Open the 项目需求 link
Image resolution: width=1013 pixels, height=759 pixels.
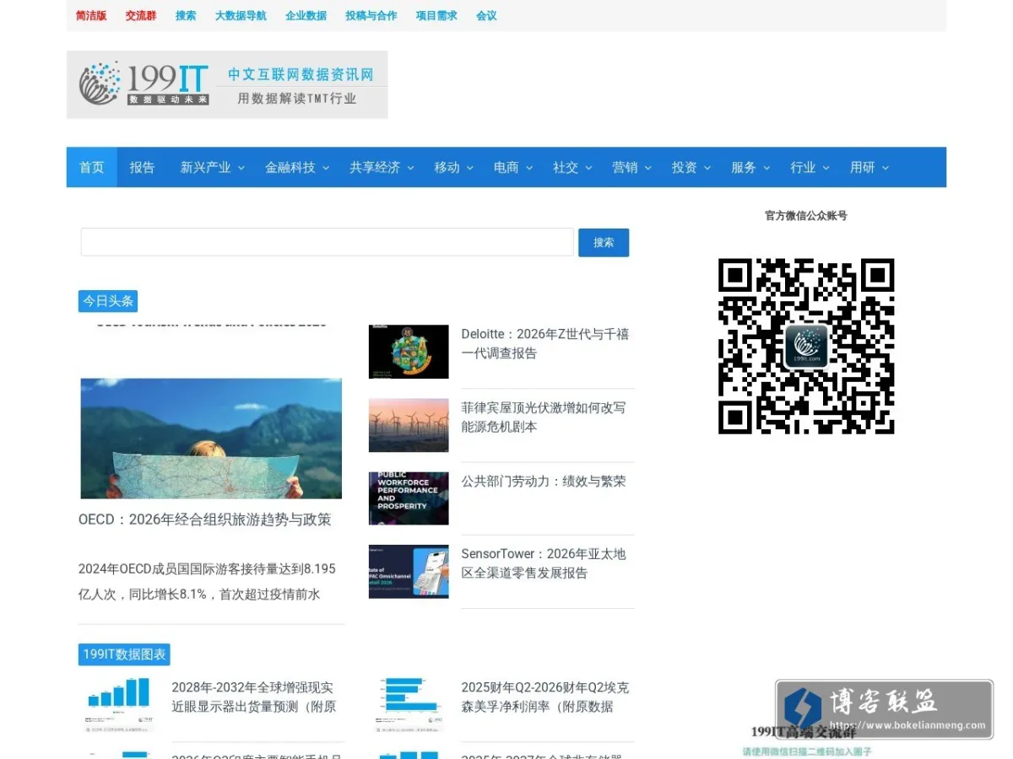pos(436,15)
